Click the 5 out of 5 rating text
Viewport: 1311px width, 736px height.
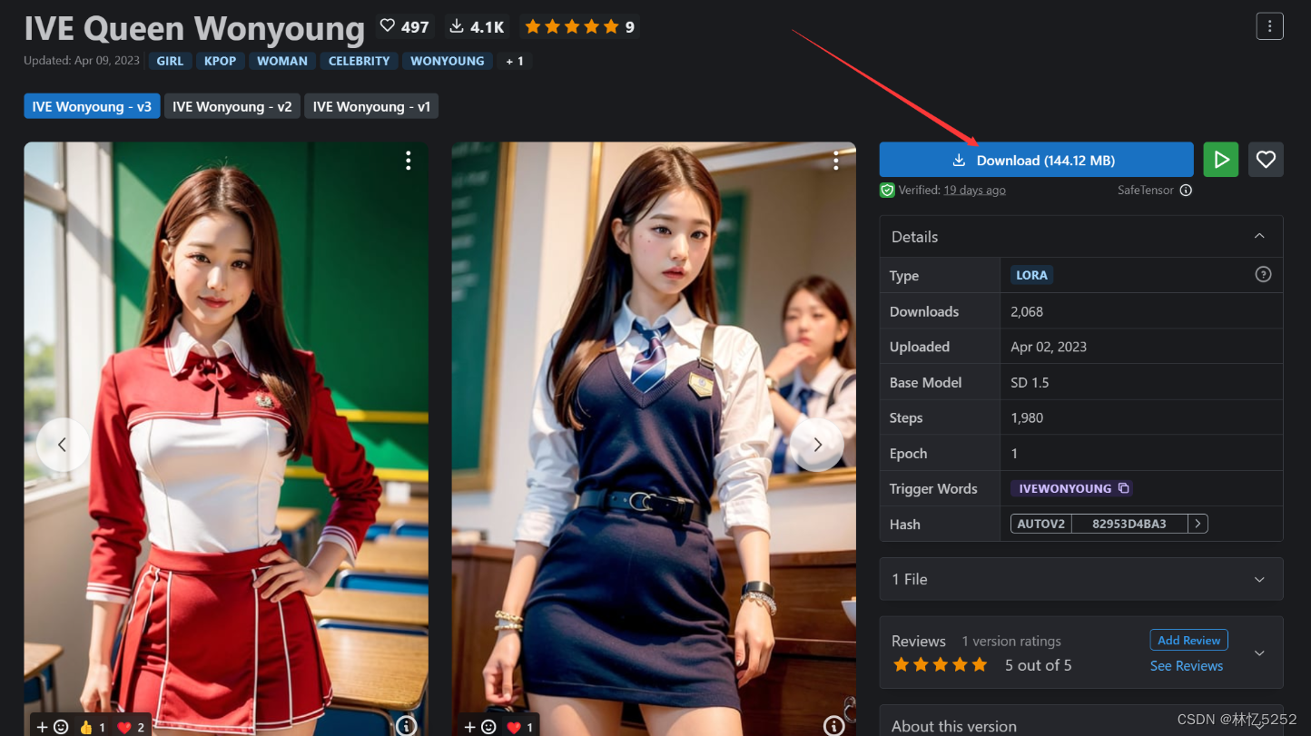click(1038, 665)
